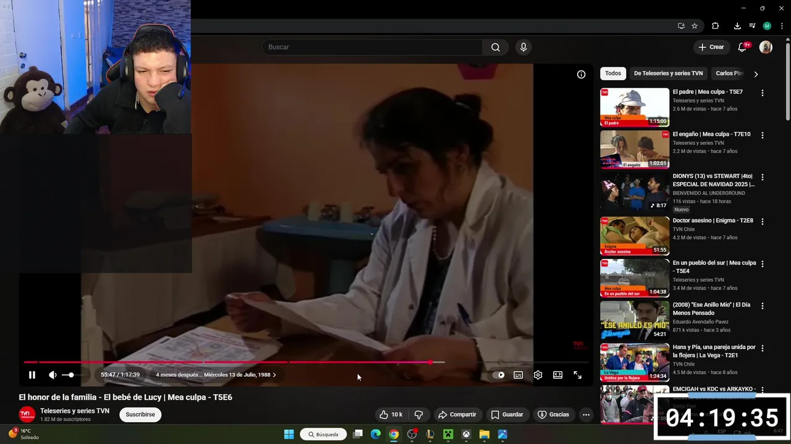The width and height of the screenshot is (791, 444).
Task: Open options for 'Hans y Pía' video
Action: 762,348
